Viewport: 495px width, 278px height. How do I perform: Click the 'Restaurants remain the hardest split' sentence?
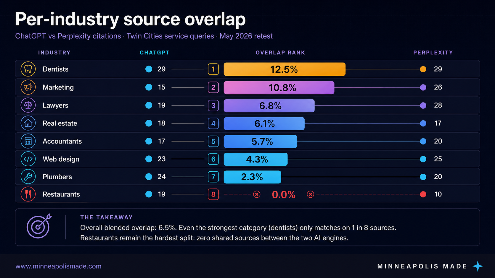pos(214,238)
